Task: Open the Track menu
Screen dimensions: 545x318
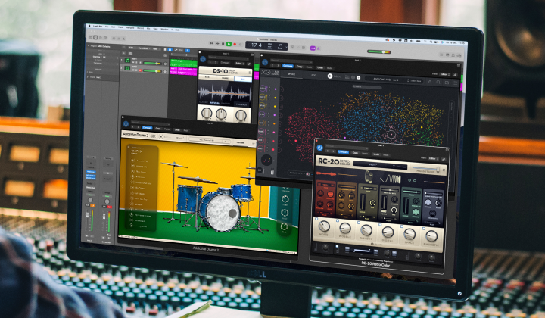Action: pyautogui.click(x=120, y=27)
